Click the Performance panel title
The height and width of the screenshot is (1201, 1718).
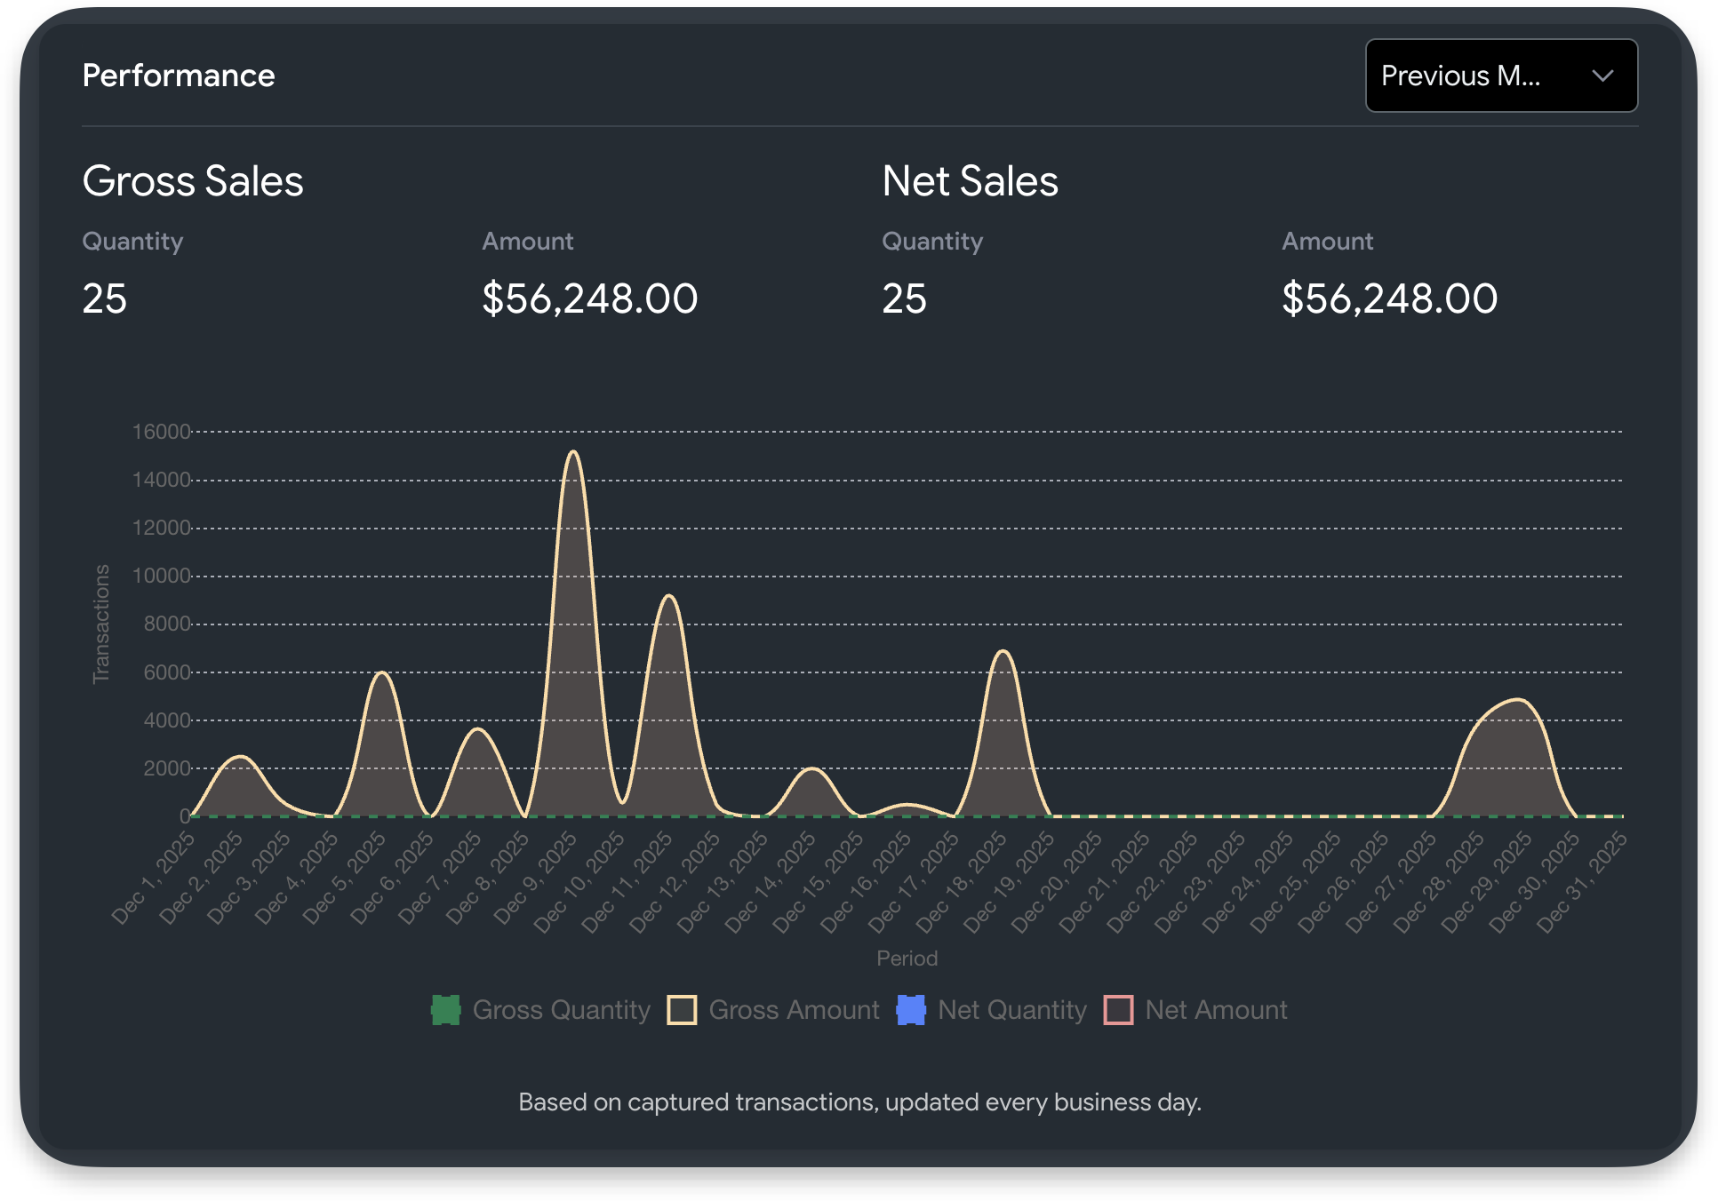[x=179, y=76]
